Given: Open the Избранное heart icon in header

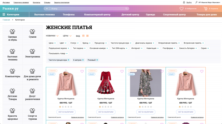Looking at the screenshot, I should (181, 9).
